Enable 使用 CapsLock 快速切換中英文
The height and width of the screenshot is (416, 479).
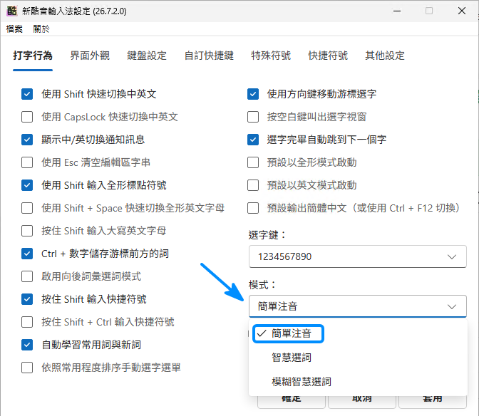coord(27,117)
